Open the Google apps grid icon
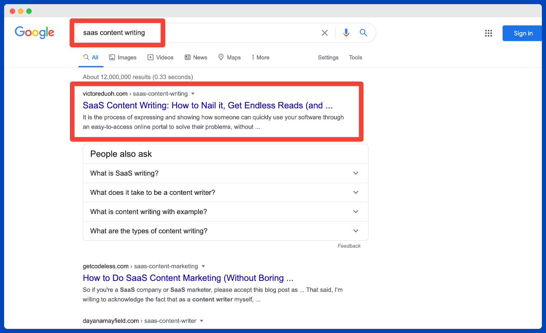 [489, 34]
